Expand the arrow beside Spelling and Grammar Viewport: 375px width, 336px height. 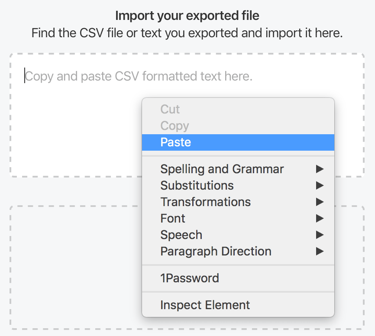tap(320, 169)
